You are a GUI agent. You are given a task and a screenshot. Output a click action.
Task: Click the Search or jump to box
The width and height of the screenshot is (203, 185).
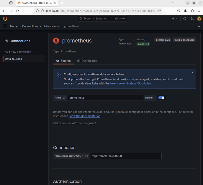click(x=102, y=19)
